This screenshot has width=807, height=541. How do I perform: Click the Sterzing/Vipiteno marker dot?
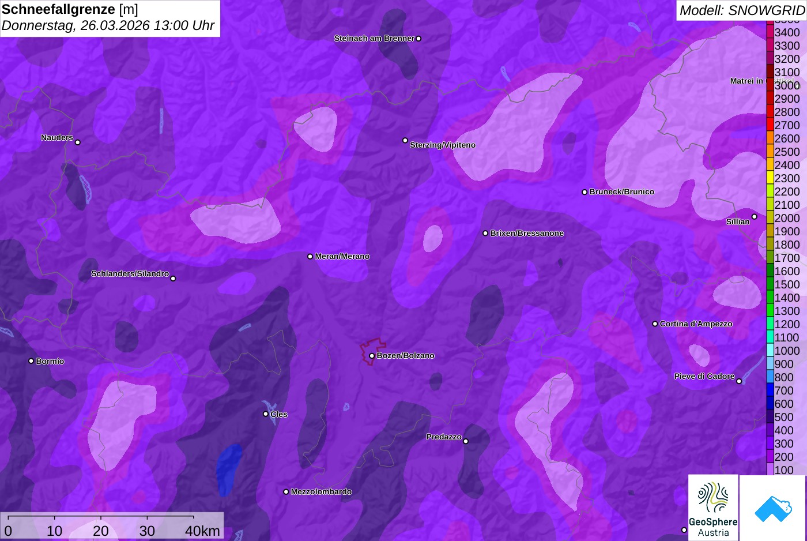coord(405,140)
